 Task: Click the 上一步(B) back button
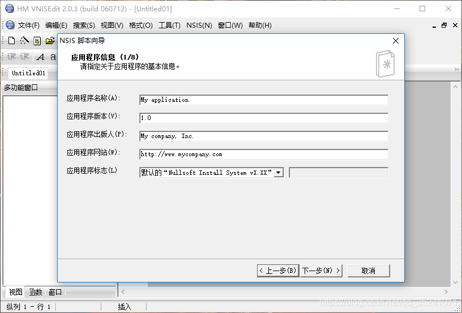click(278, 271)
